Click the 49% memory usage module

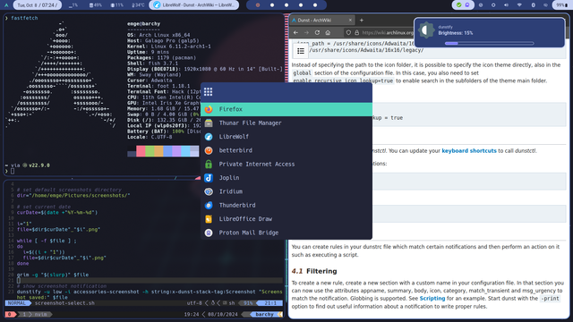(x=96, y=5)
